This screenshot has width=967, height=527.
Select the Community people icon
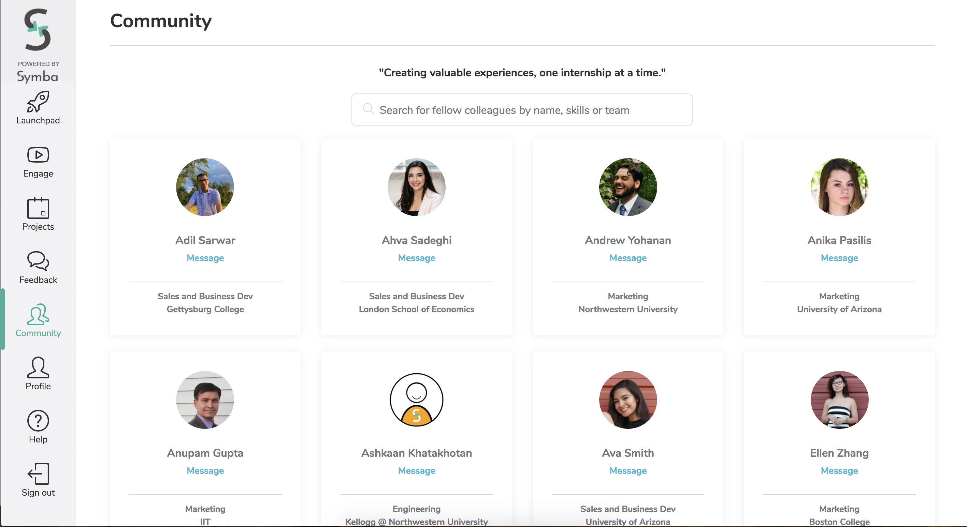[x=38, y=314]
